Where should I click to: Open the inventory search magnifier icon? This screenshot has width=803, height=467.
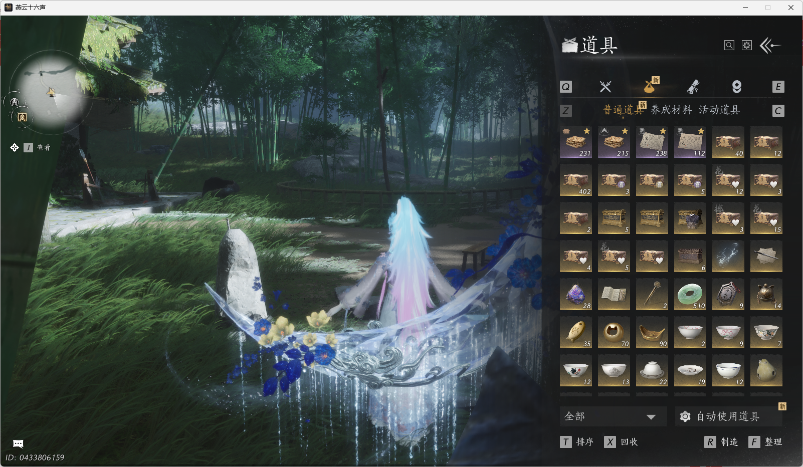[x=729, y=46]
